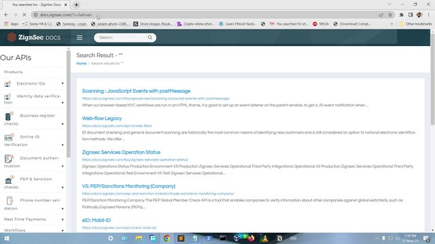Open Notion from the taskbar
The image size is (435, 244).
pyautogui.click(x=279, y=238)
